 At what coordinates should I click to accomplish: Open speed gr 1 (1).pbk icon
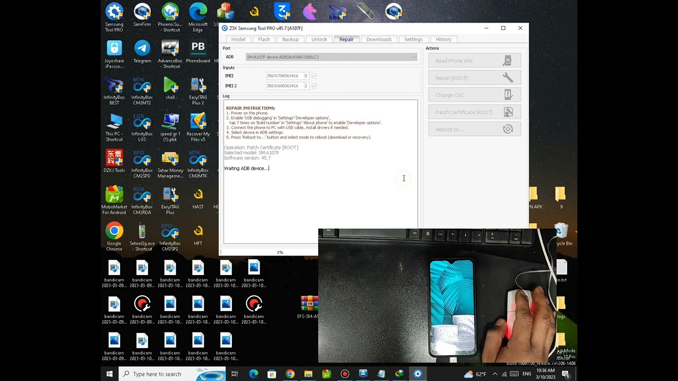170,127
